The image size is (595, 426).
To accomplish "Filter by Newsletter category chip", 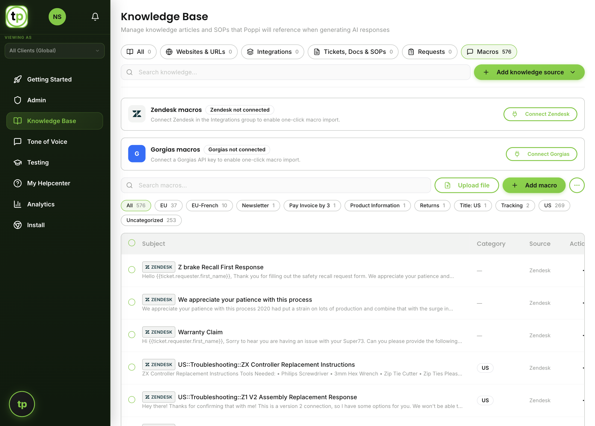I will click(x=258, y=205).
